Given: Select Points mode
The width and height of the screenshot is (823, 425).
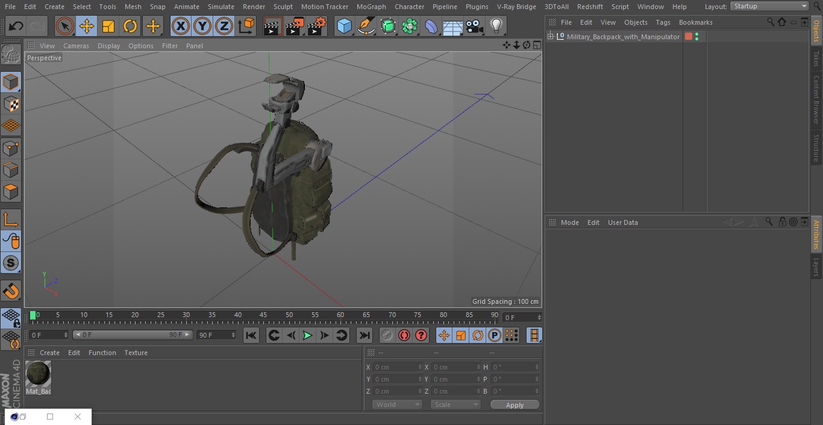Looking at the screenshot, I should (x=11, y=148).
